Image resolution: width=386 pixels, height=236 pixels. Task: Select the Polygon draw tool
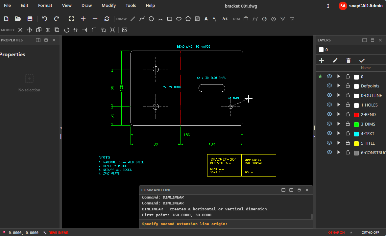(188, 19)
